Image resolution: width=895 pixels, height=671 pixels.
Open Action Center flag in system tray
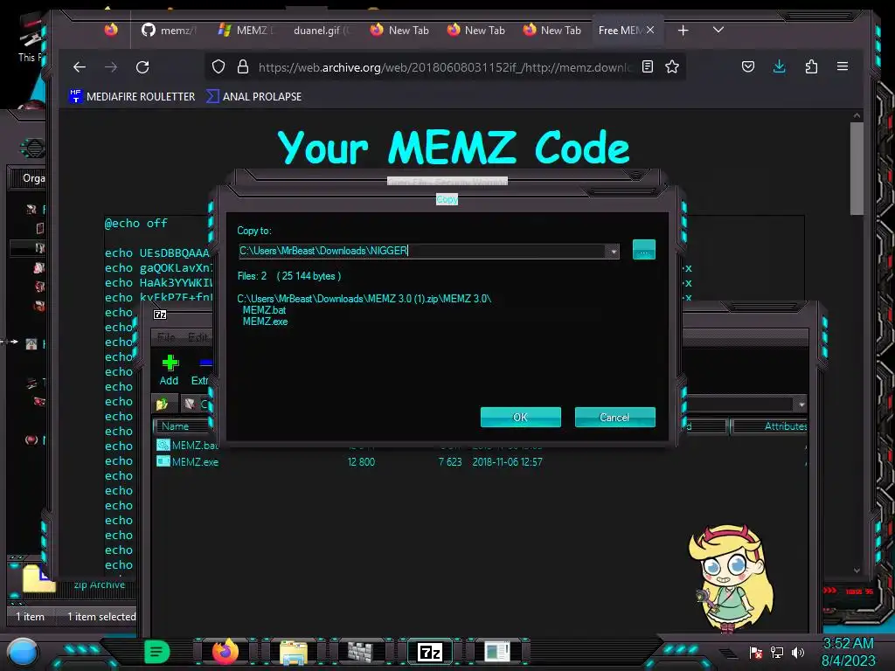pyautogui.click(x=756, y=653)
